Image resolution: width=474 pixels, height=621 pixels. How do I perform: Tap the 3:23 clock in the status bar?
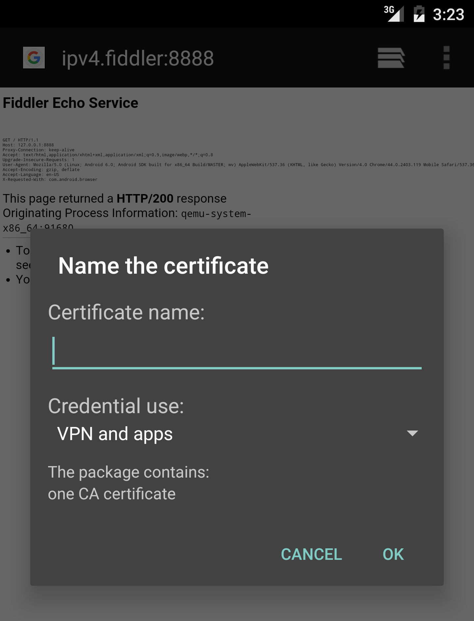[x=448, y=14]
